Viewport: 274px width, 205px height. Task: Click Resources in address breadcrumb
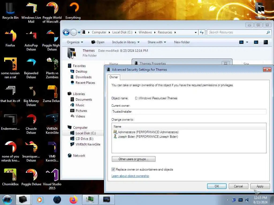[165, 32]
